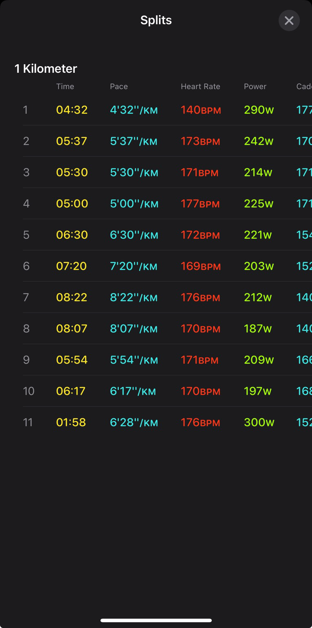Tap the Heart Rate column header
This screenshot has height=628, width=312.
click(x=200, y=87)
